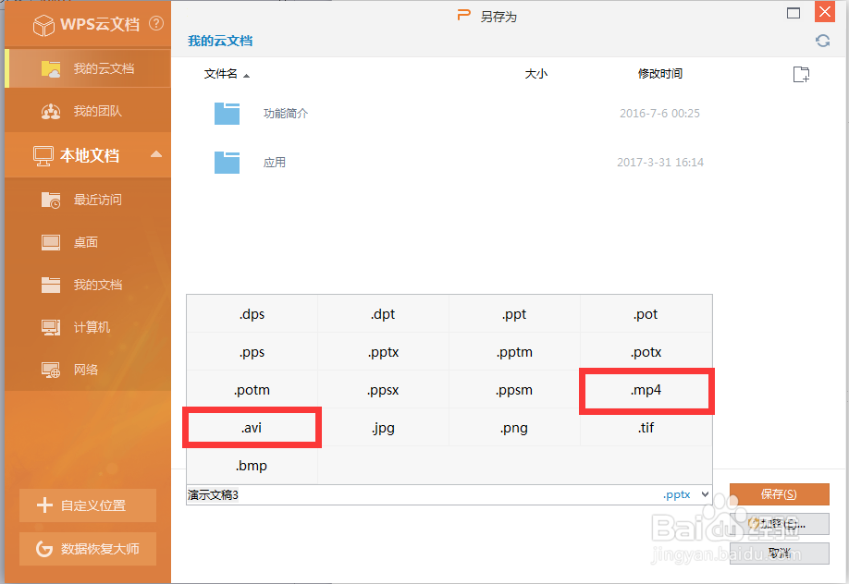Open the 桌面 sidebar item
Screen dimensions: 849x584
tap(87, 242)
